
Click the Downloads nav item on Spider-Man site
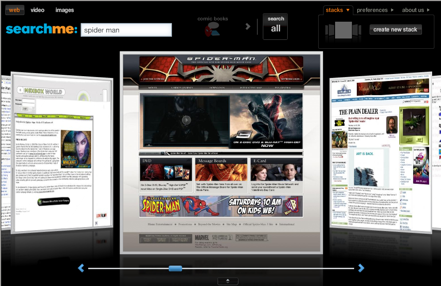pyautogui.click(x=217, y=88)
